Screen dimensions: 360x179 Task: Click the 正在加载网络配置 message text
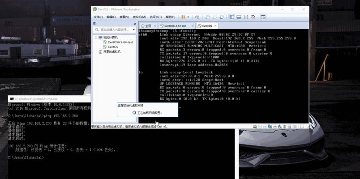[x=150, y=113]
